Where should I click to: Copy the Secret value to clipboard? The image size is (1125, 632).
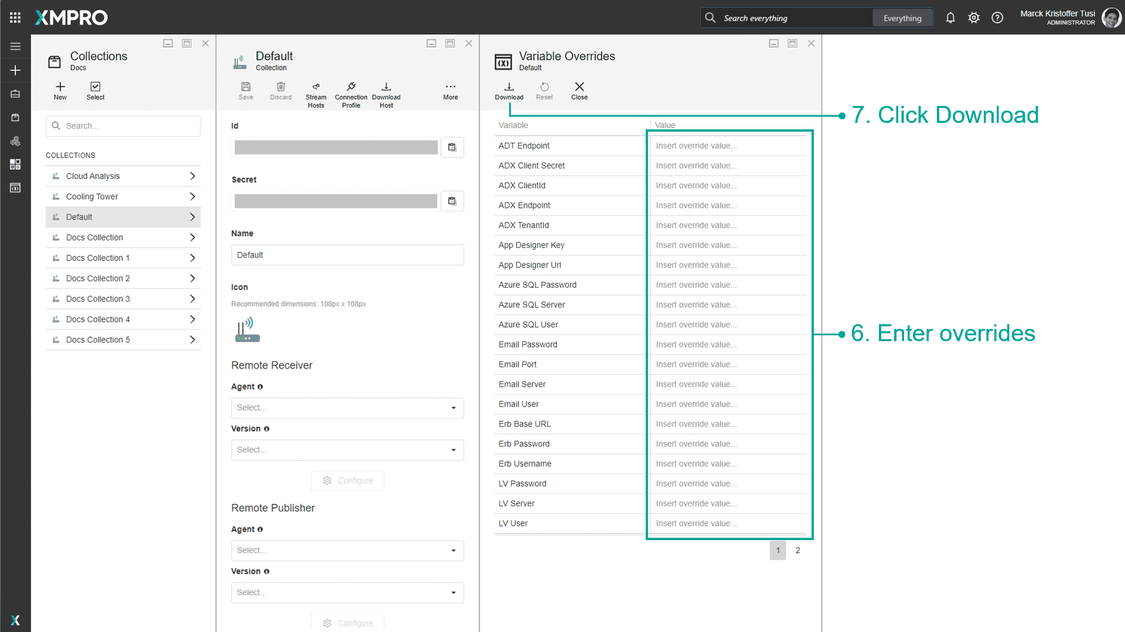452,201
